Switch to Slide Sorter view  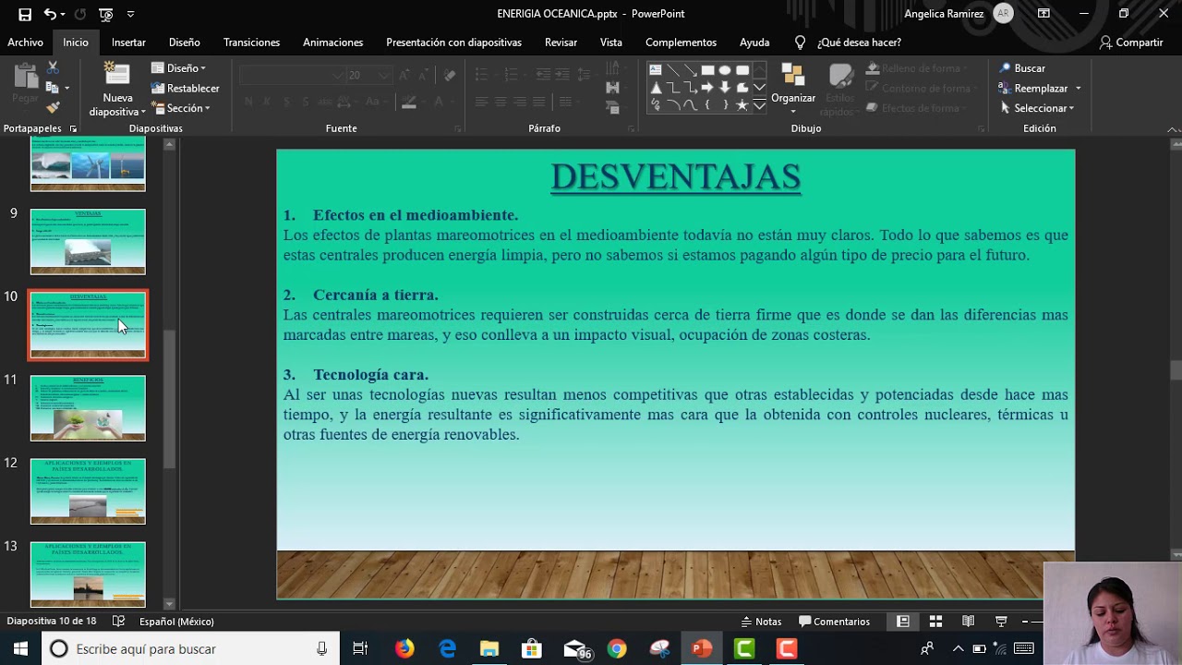point(935,622)
